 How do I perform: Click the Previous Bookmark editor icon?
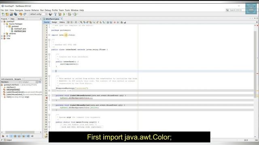pos(97,22)
